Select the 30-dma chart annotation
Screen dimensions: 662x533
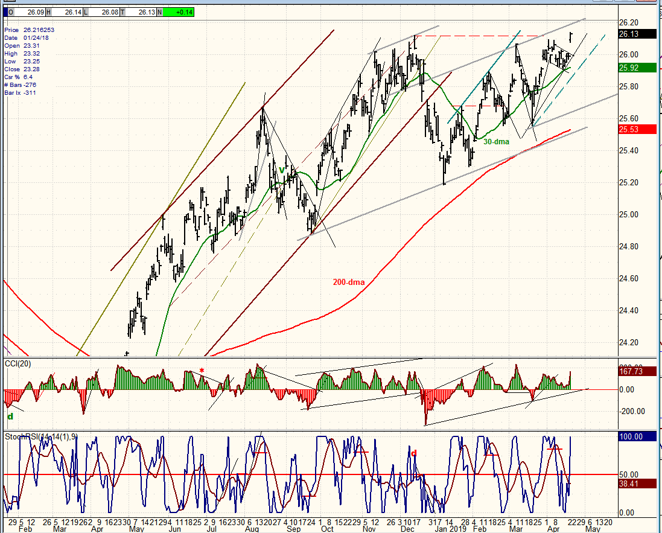coord(496,142)
